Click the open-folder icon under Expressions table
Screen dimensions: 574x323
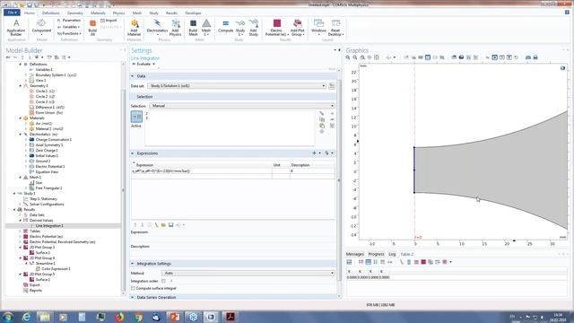point(163,225)
